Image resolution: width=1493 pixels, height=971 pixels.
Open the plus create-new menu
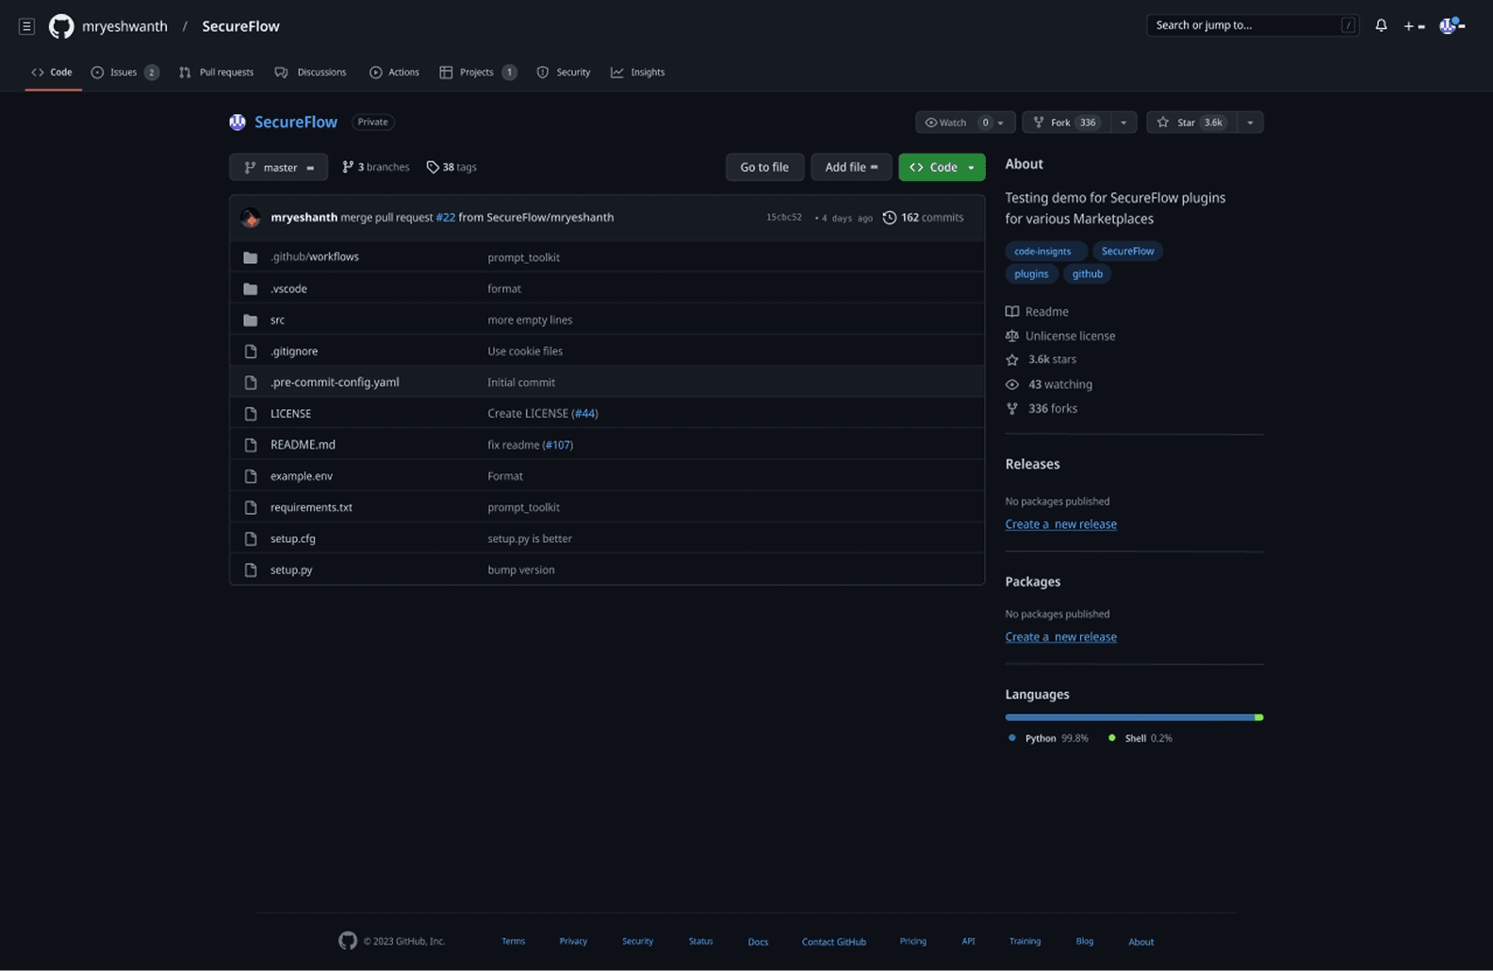pos(1414,26)
